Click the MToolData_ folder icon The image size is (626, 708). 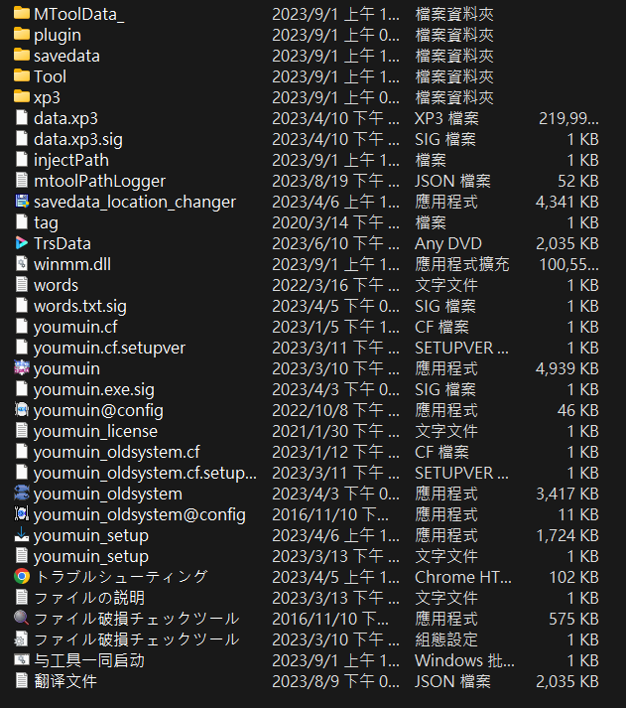22,13
